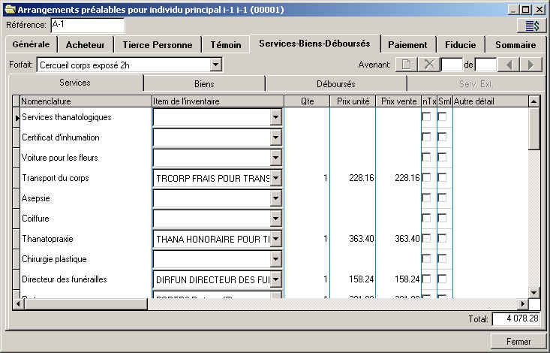Screen dimensions: 550x353
Task: Toggle Sml checkbox for Thanatopraxie row
Action: pyautogui.click(x=443, y=238)
